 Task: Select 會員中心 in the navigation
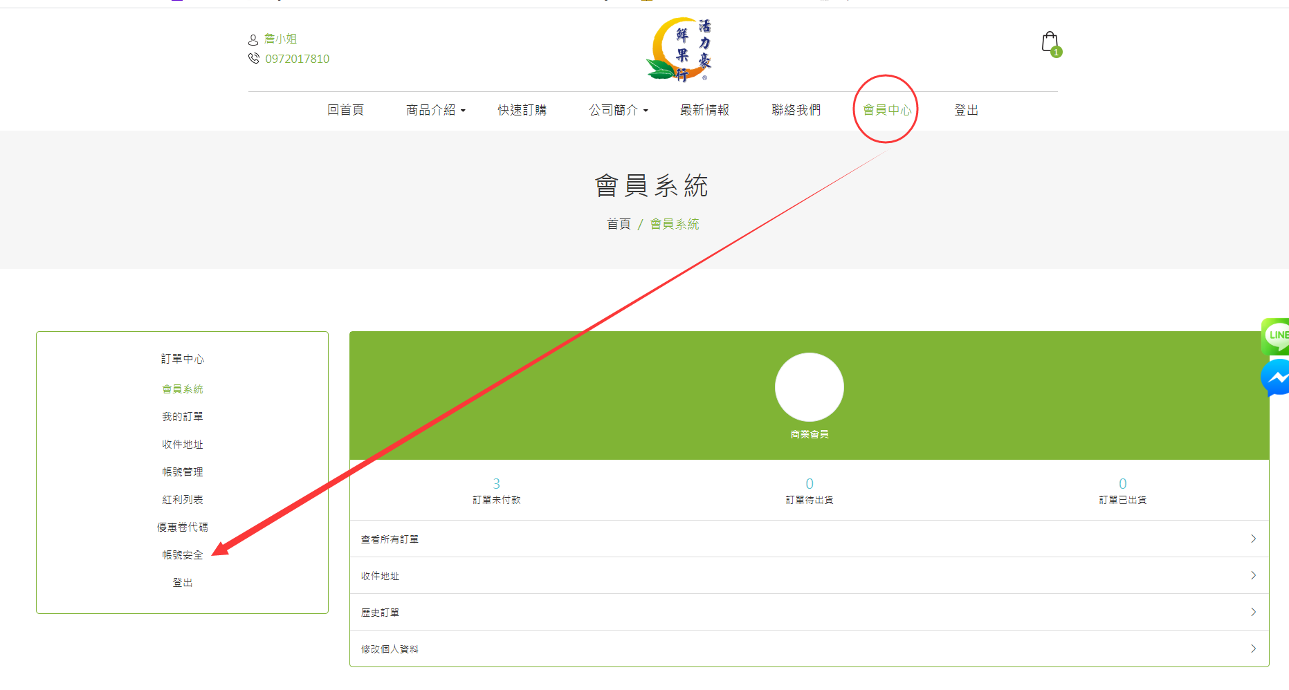[x=887, y=110]
